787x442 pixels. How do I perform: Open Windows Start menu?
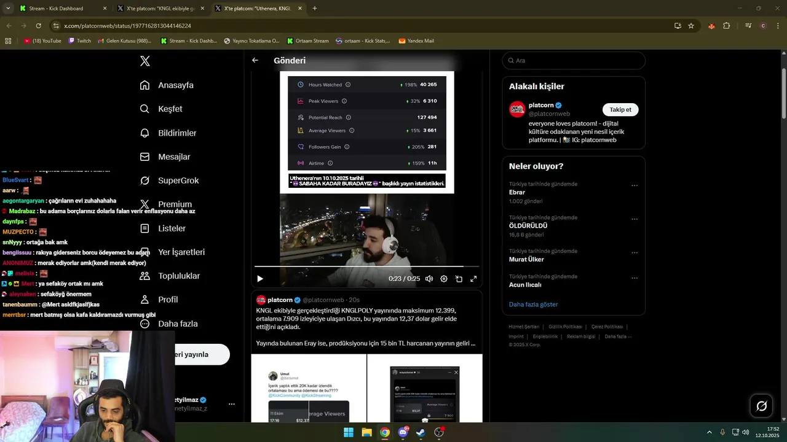(x=349, y=432)
